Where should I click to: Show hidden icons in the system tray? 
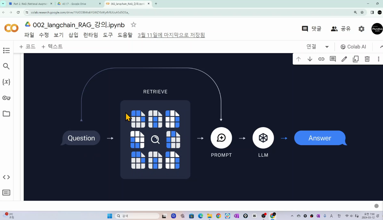pos(292,216)
